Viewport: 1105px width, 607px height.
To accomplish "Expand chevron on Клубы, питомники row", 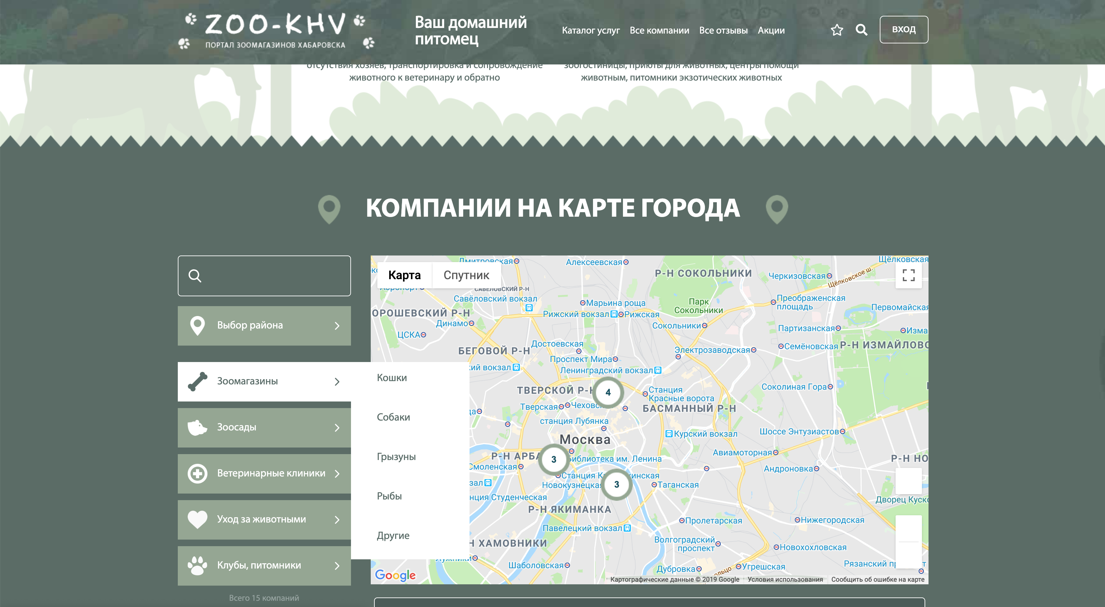I will coord(337,566).
